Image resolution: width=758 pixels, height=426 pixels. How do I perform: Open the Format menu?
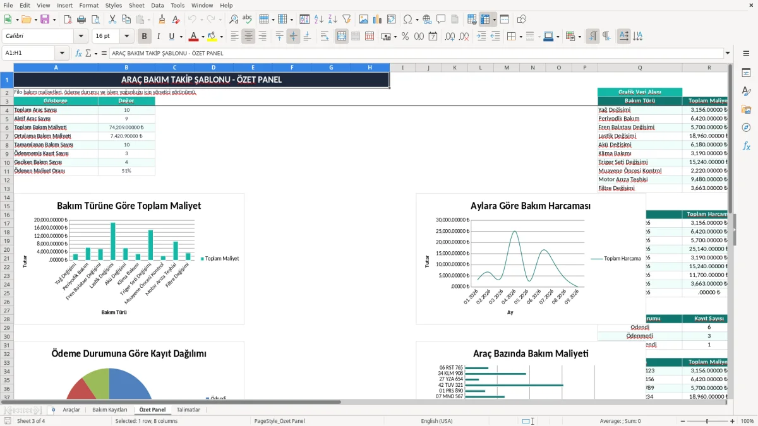88,5
